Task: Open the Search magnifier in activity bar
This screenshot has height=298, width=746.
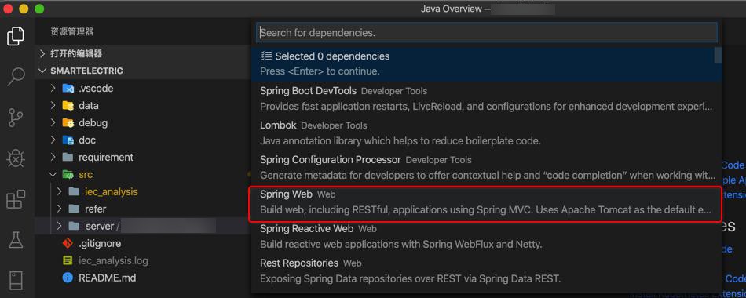Action: click(x=16, y=77)
